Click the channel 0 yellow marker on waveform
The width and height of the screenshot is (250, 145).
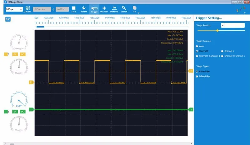[x=31, y=82]
